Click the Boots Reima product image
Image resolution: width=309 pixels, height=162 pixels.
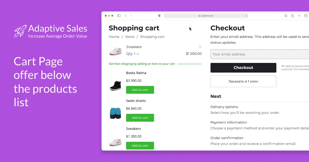pos(116,86)
